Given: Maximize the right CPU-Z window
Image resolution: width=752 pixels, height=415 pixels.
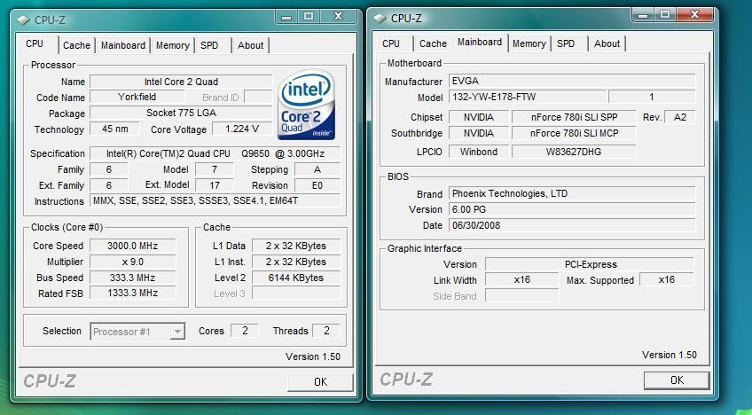Looking at the screenshot, I should pos(665,15).
